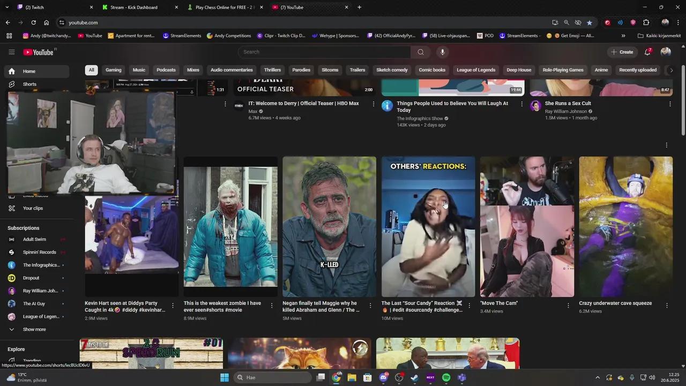Viewport: 686px width, 386px height.
Task: Show hidden system tray icons
Action: point(598,377)
